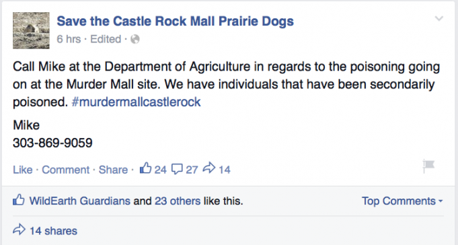Open Save the Castle Rock Mall Prairie Dogs page

[175, 22]
